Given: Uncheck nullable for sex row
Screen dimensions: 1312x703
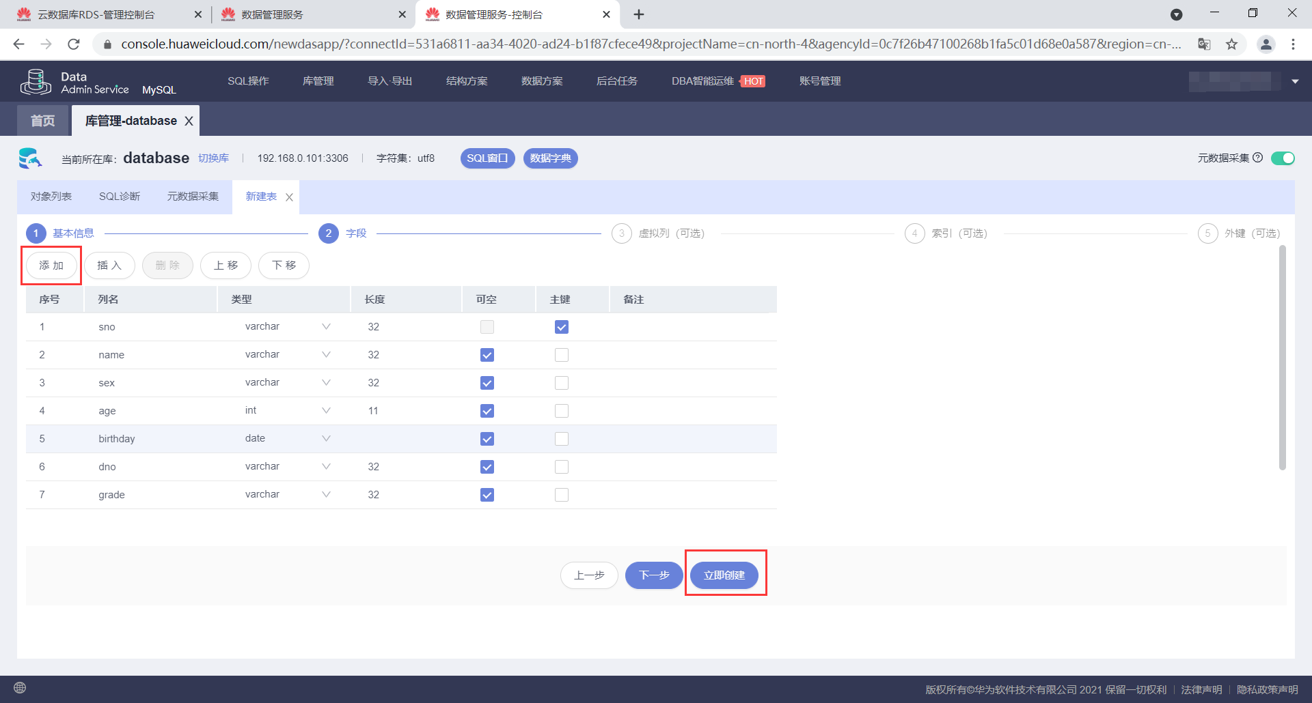Looking at the screenshot, I should point(487,383).
